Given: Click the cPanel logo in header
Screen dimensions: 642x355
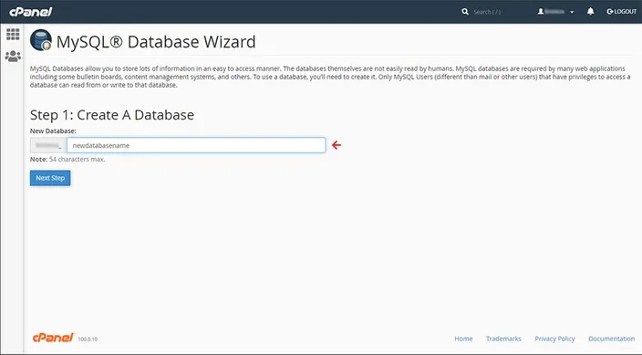Looking at the screenshot, I should point(31,12).
